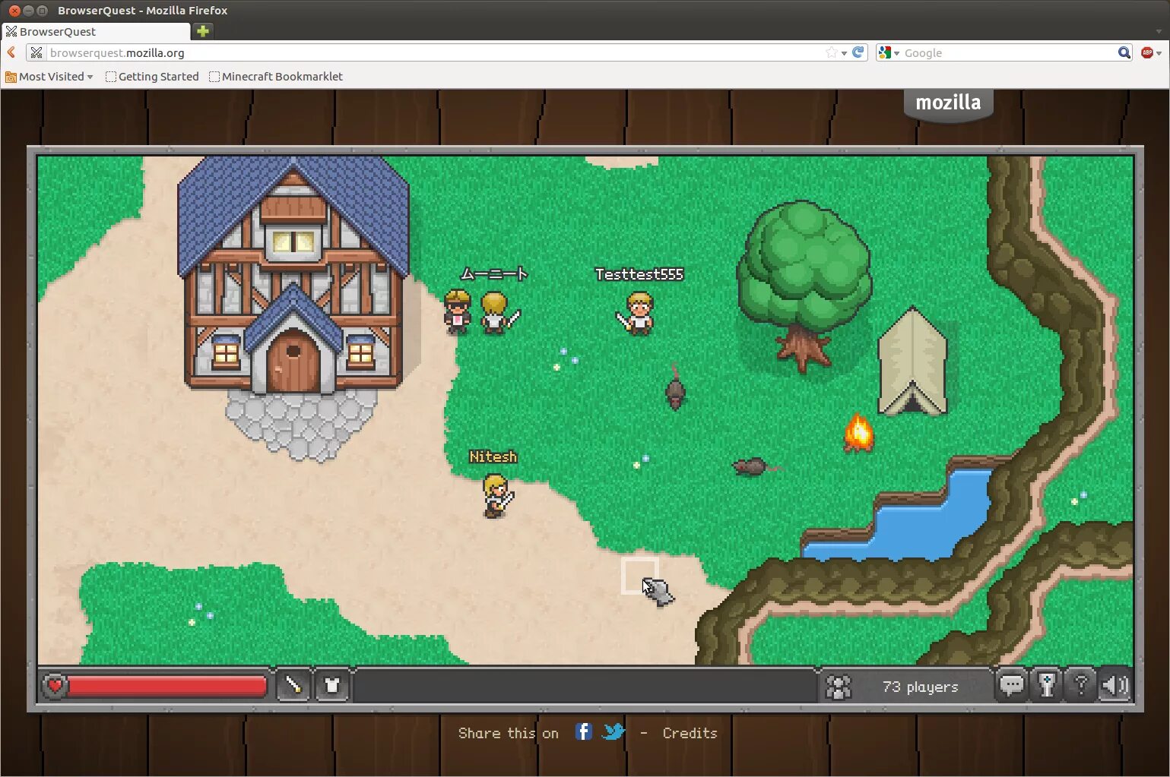
Task: Click the player under the ムーニート name
Action: click(x=498, y=313)
